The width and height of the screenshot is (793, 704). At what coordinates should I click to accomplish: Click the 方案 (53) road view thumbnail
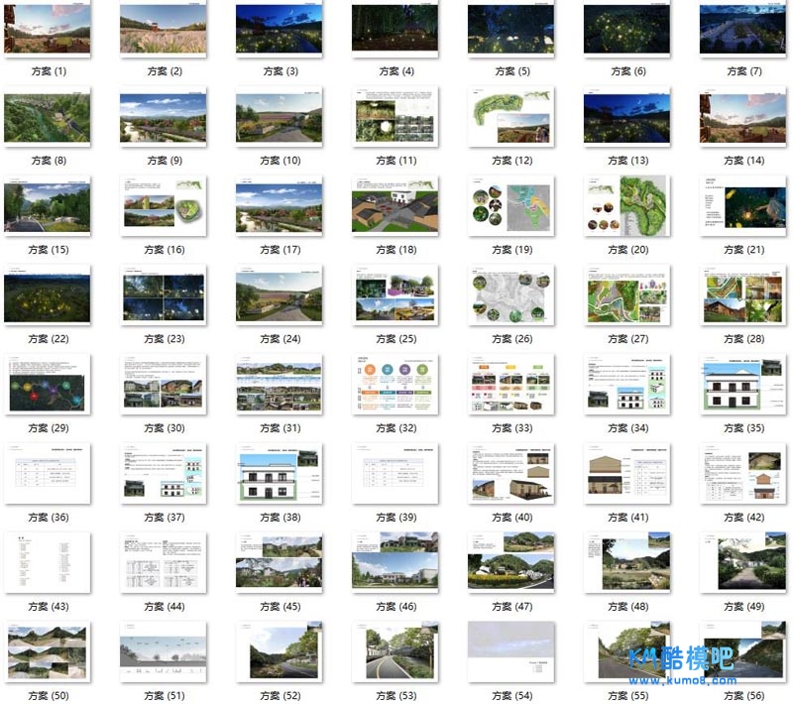pyautogui.click(x=395, y=651)
